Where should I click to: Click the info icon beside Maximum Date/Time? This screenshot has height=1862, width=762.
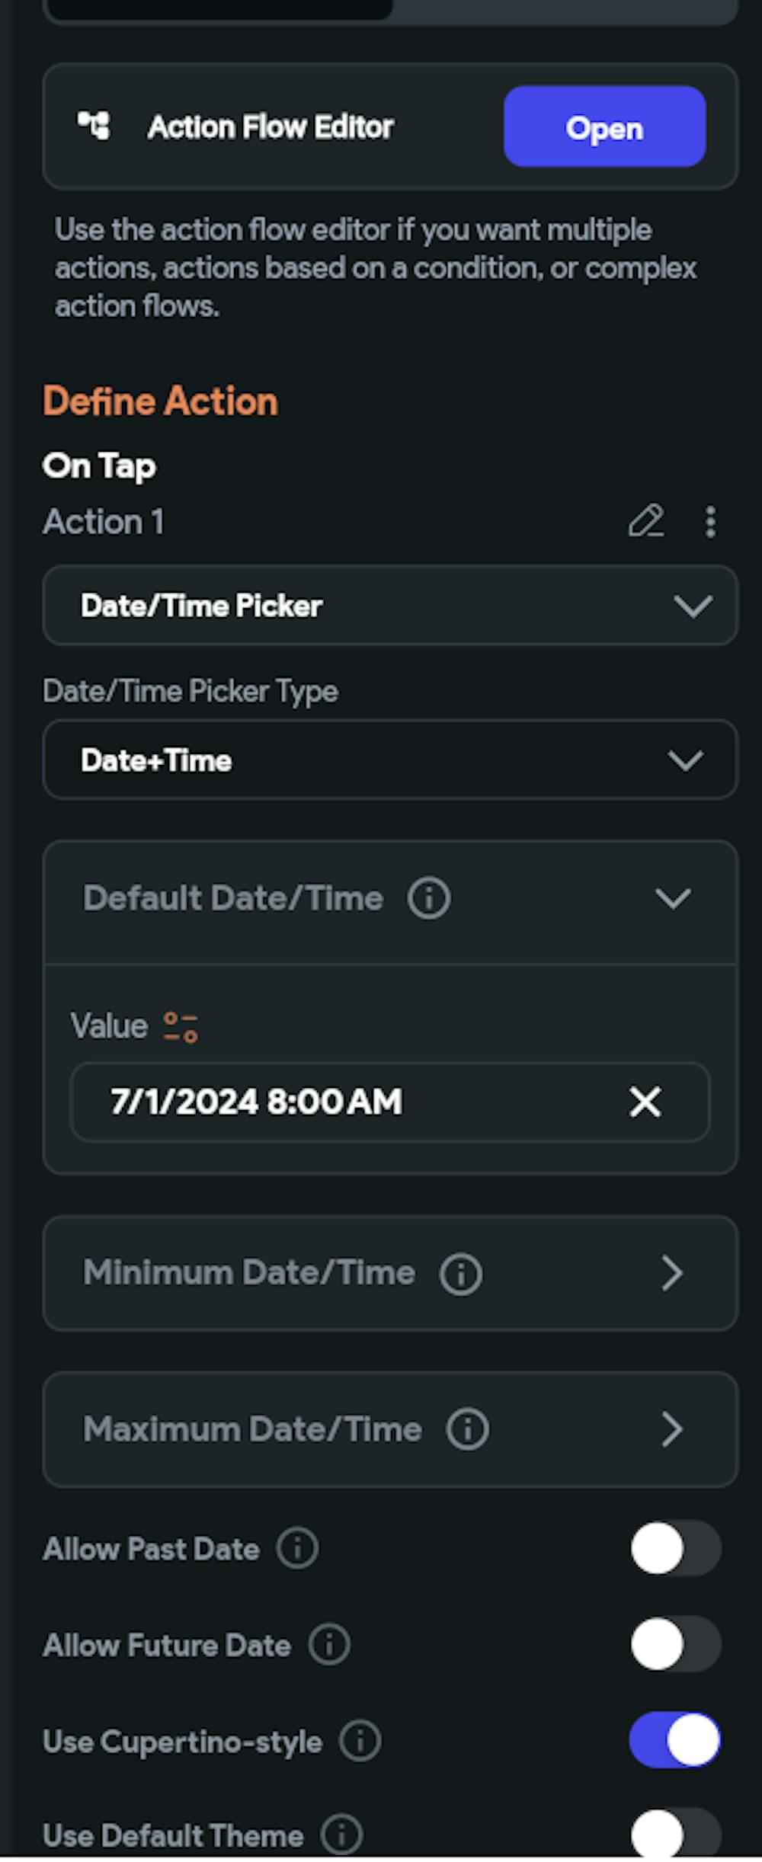[467, 1430]
